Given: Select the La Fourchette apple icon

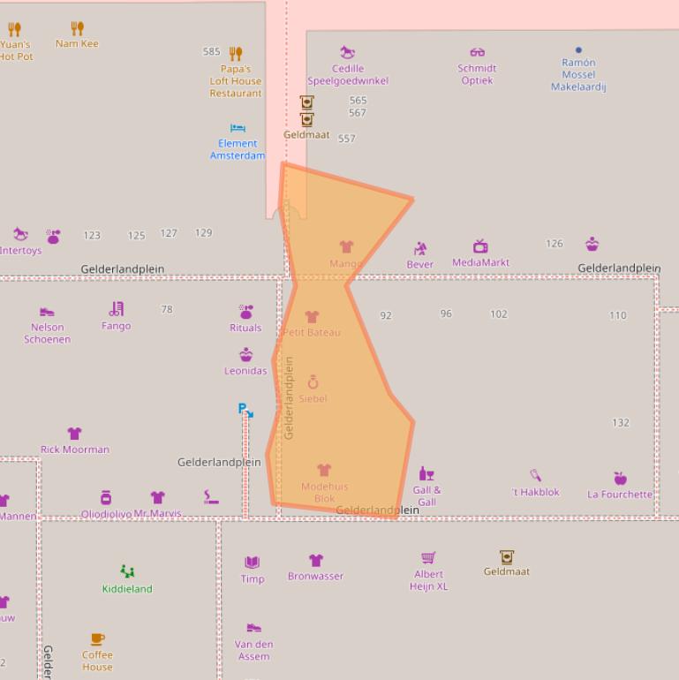Looking at the screenshot, I should (620, 479).
